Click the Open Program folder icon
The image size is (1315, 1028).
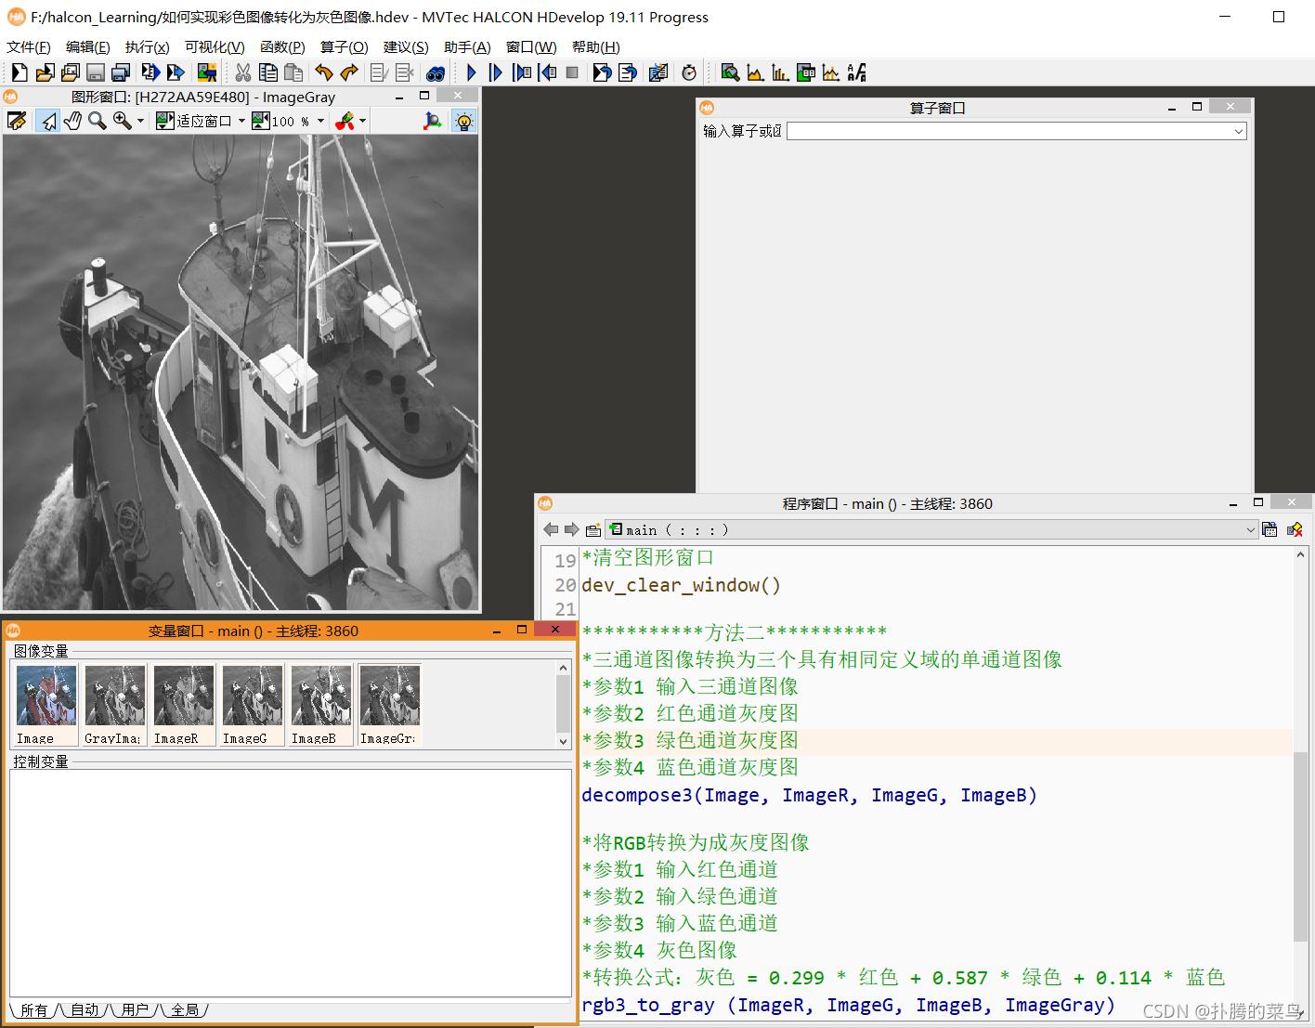click(x=44, y=72)
